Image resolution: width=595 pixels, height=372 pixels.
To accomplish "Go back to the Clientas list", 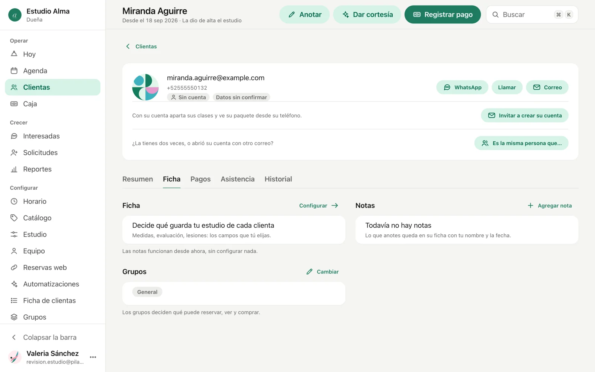I will click(141, 46).
